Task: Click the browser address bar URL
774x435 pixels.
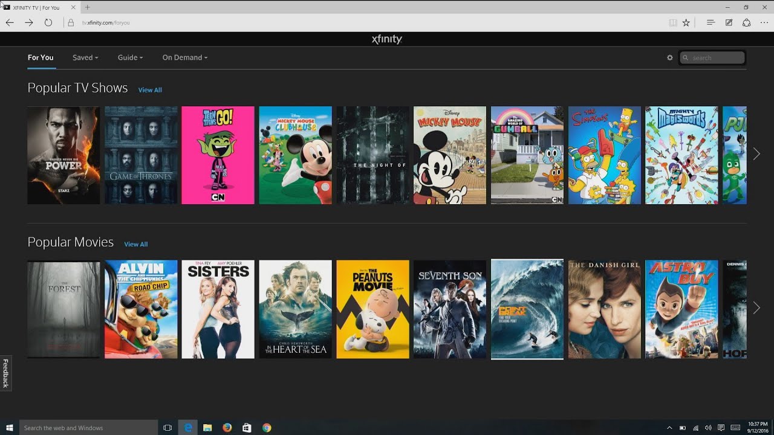Action: (x=106, y=22)
